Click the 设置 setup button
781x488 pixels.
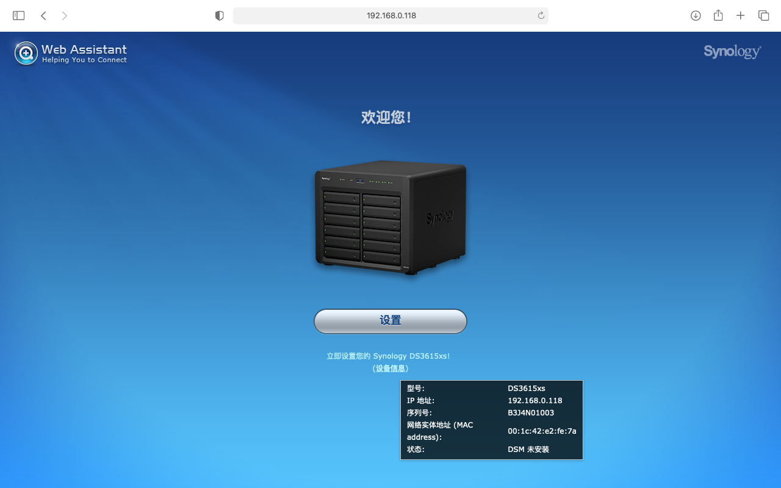(x=390, y=321)
